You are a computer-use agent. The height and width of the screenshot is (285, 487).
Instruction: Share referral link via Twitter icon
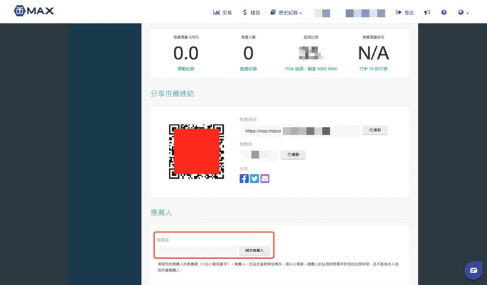pyautogui.click(x=255, y=179)
